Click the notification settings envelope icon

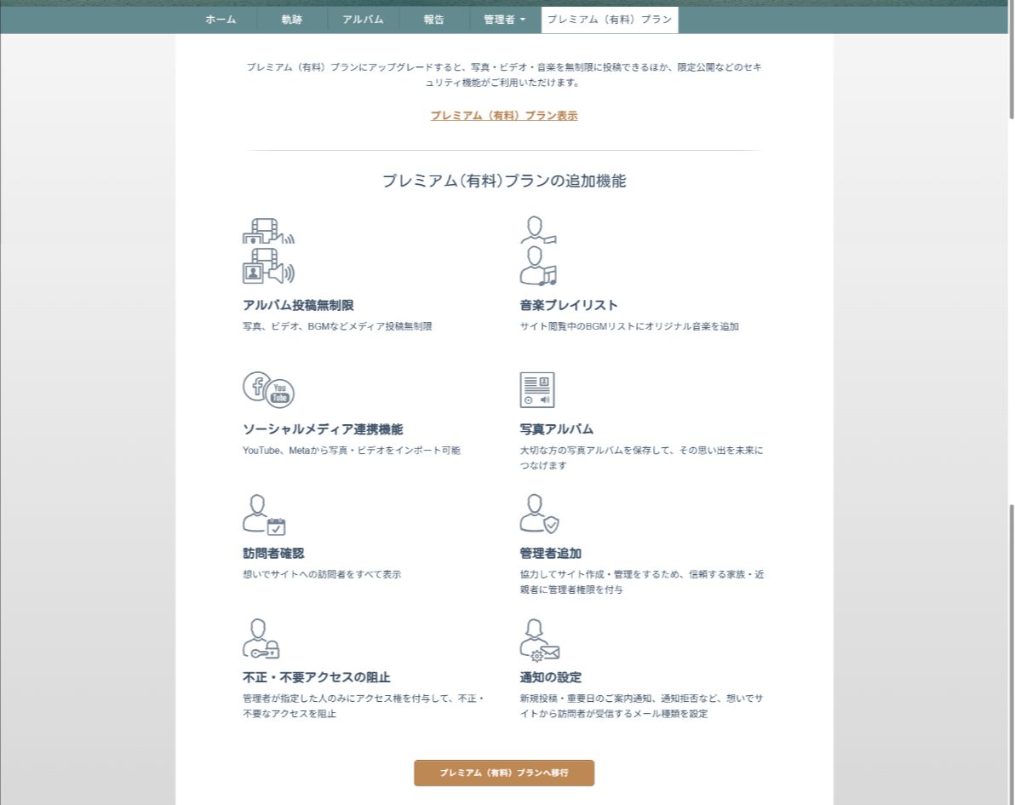[x=539, y=640]
